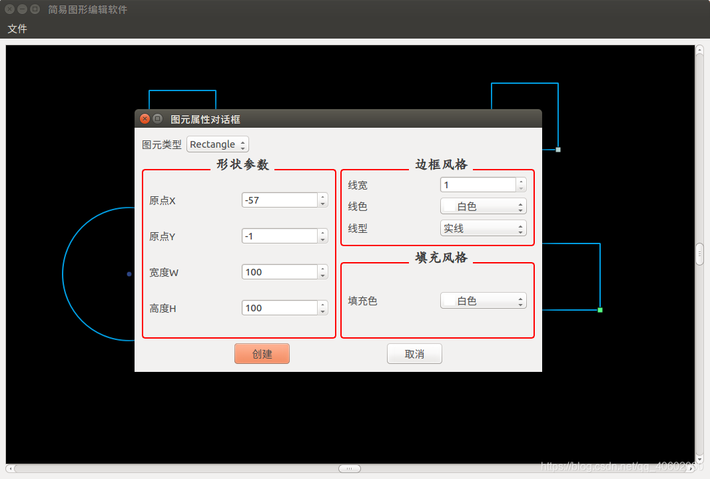Increment the 高度H value with the up arrow
This screenshot has height=479, width=710.
point(322,304)
